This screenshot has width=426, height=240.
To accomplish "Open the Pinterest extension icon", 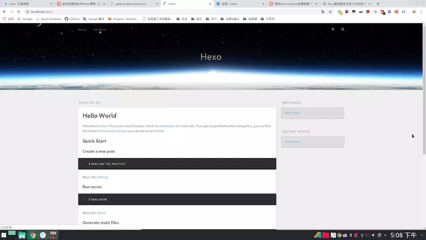I will pos(396,12).
